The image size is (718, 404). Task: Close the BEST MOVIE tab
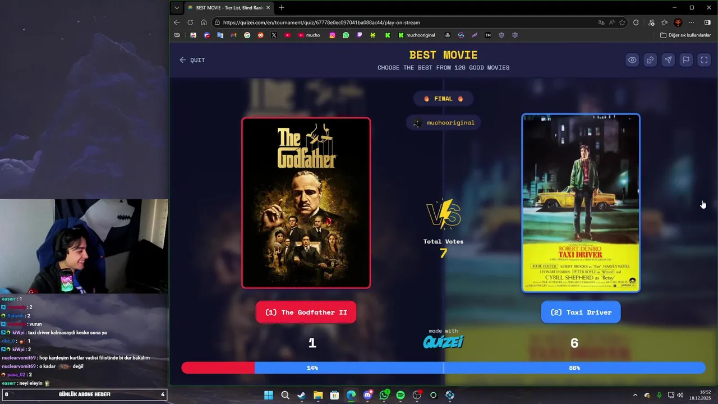(x=268, y=8)
